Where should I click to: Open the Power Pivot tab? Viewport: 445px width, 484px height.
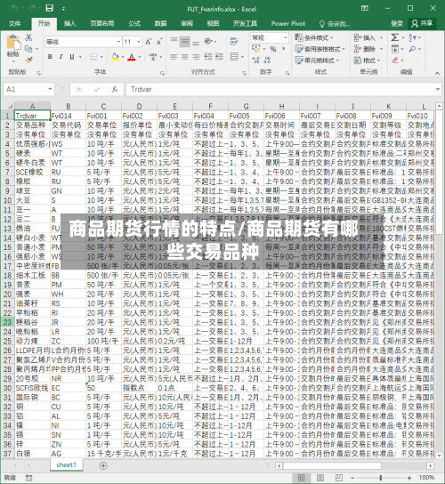[287, 24]
